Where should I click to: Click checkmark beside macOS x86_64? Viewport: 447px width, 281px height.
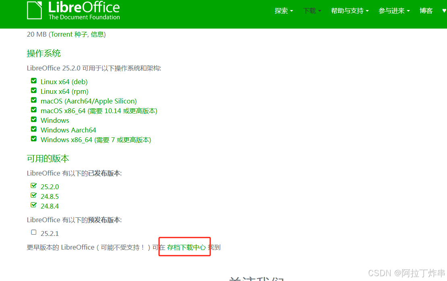pyautogui.click(x=34, y=110)
